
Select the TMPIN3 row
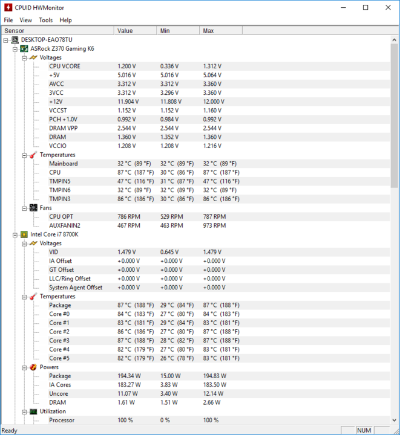click(x=219, y=199)
